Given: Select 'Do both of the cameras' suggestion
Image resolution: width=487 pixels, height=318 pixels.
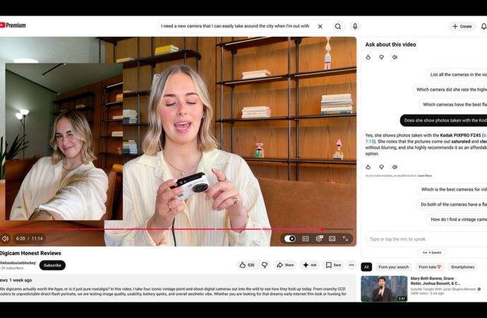Looking at the screenshot, I should tap(452, 204).
